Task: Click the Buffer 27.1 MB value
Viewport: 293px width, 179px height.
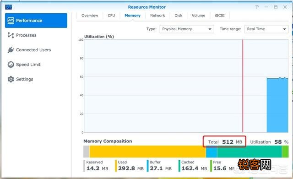Action: tap(161, 168)
